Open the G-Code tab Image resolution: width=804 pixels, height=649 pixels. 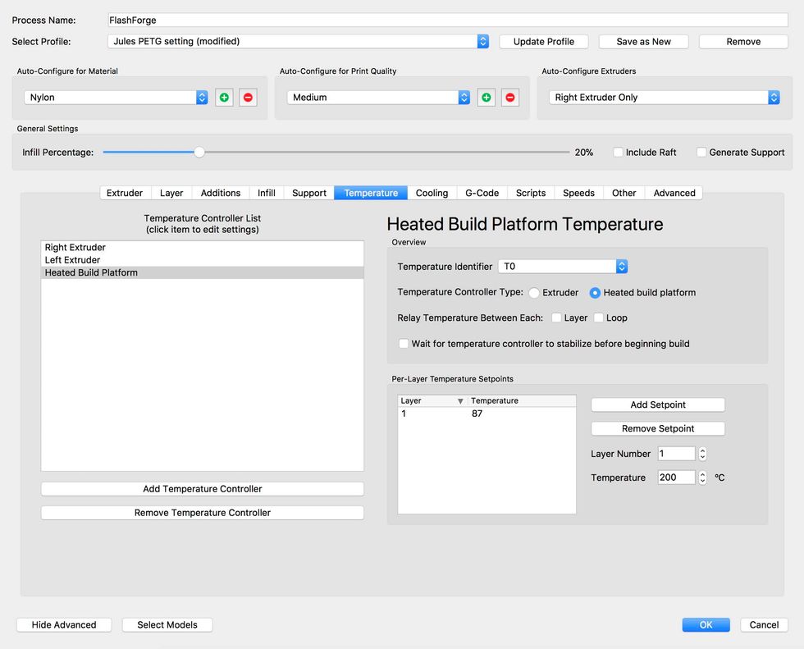tap(482, 193)
